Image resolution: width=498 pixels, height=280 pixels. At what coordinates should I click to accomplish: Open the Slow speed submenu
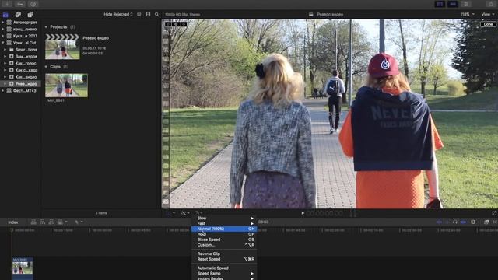click(x=224, y=218)
